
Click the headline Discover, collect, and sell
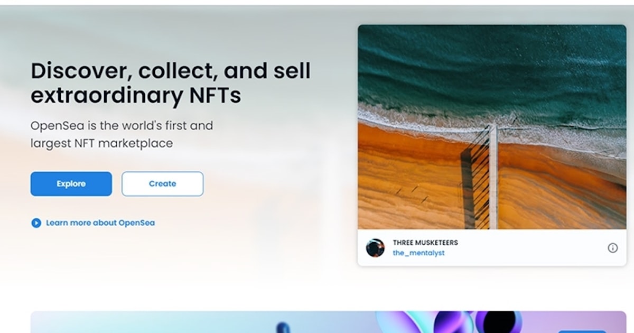tap(170, 70)
